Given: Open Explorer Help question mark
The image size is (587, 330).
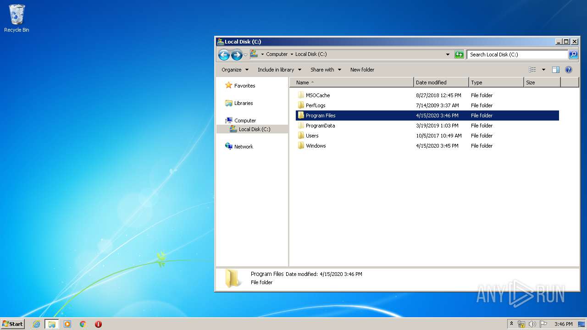Looking at the screenshot, I should [569, 70].
